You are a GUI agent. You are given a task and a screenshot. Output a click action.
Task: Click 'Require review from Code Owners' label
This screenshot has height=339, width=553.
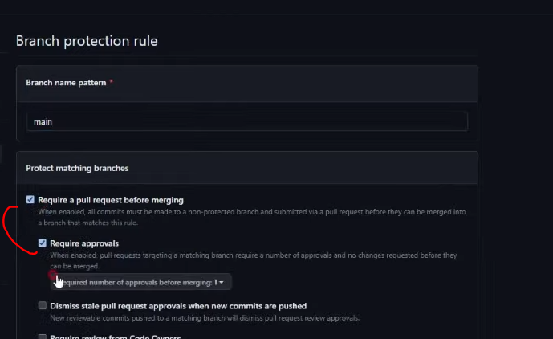(116, 337)
